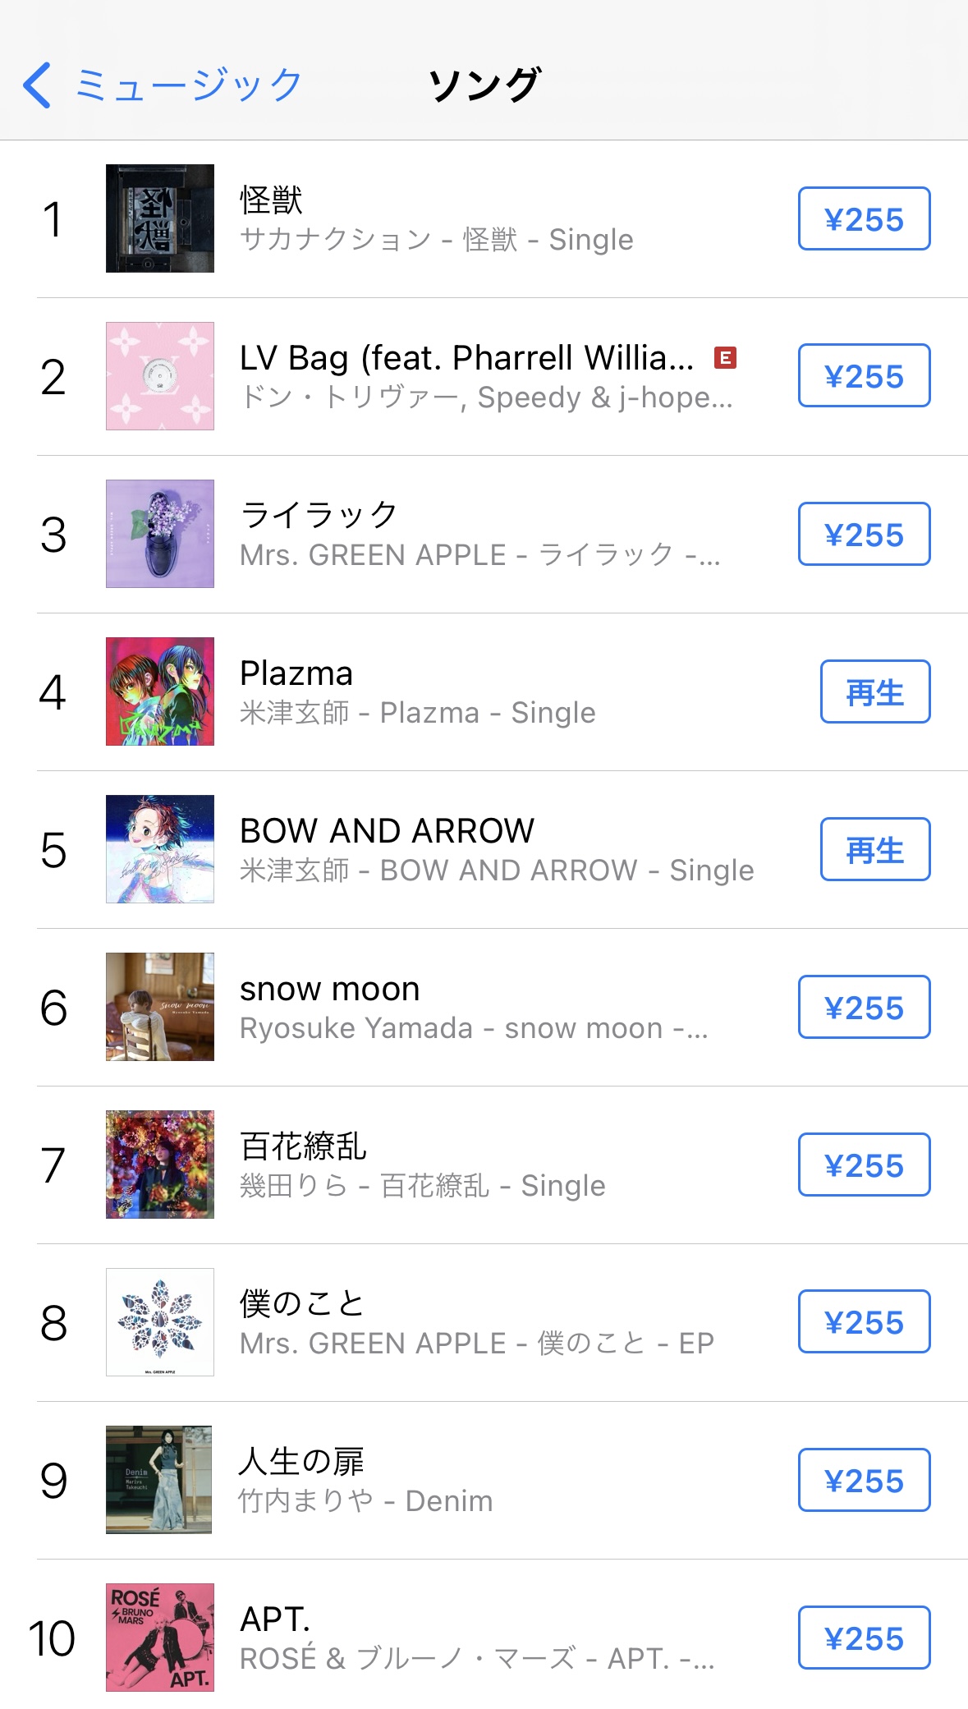
Task: Tap the explicit E badge on LV Bag
Action: pyautogui.click(x=725, y=358)
